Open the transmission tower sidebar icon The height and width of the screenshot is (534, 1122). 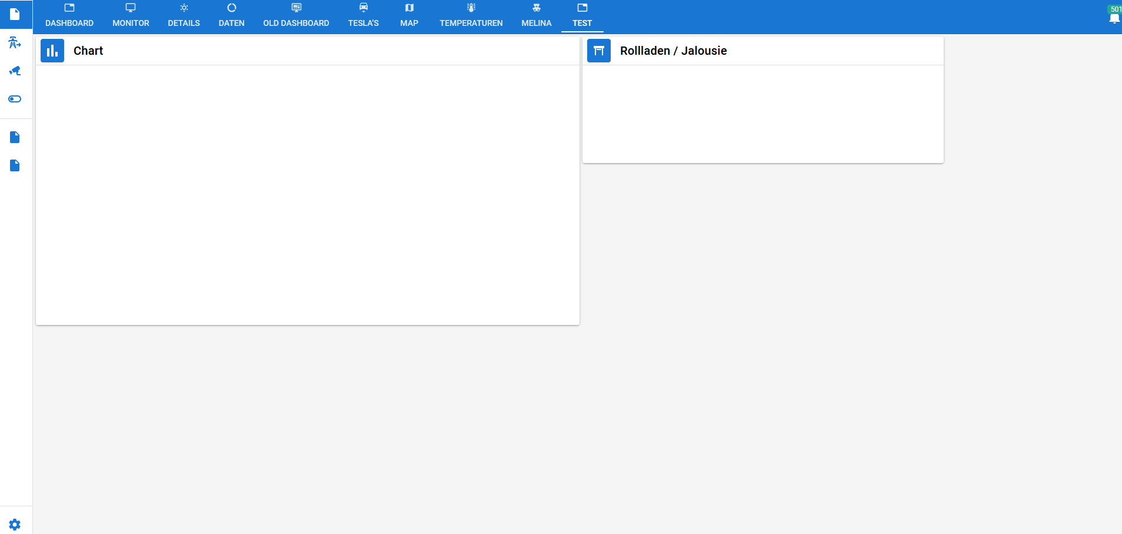pos(15,42)
